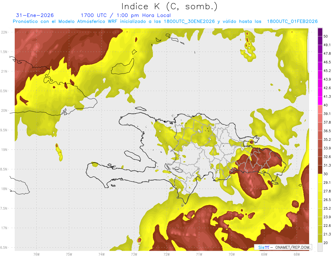
Task: Click the colorbar value 36.5
Action: 327,131
